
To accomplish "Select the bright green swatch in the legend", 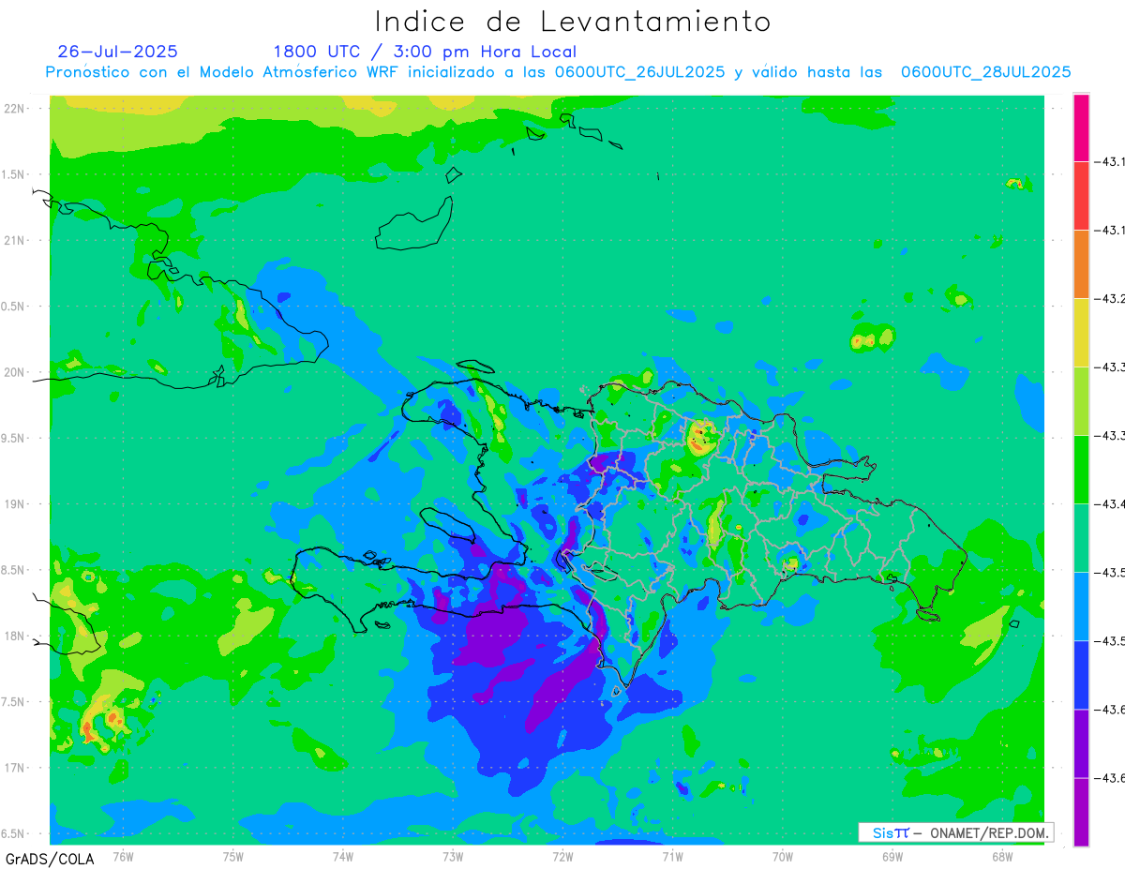I will pyautogui.click(x=1081, y=470).
